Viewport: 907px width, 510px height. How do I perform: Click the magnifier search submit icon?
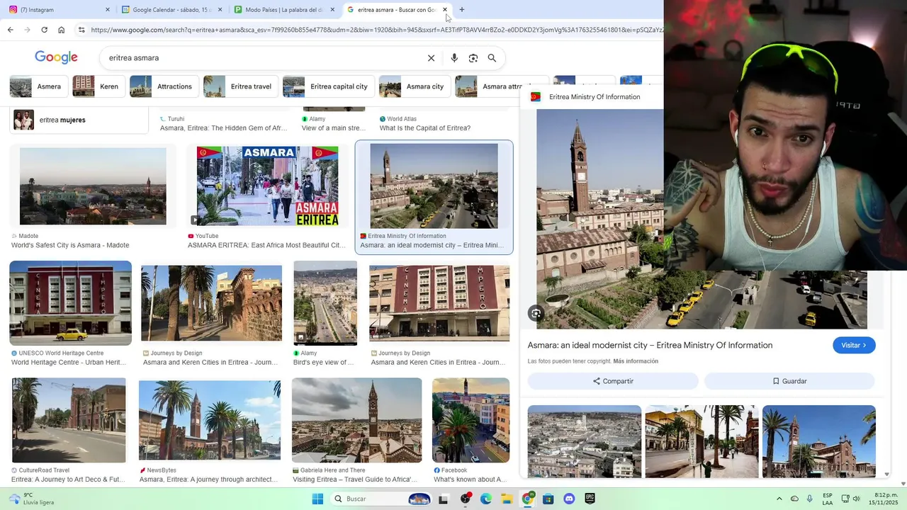pos(492,58)
